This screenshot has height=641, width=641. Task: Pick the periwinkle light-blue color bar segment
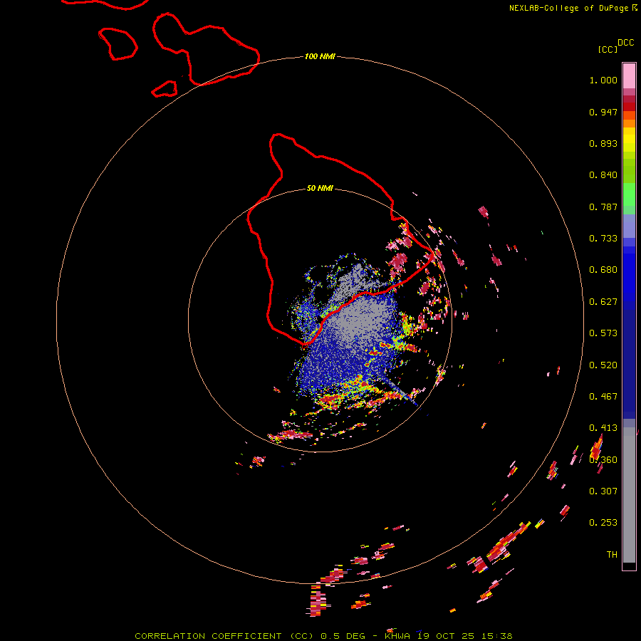click(629, 226)
